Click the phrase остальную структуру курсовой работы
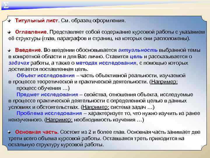 click(56, 145)
